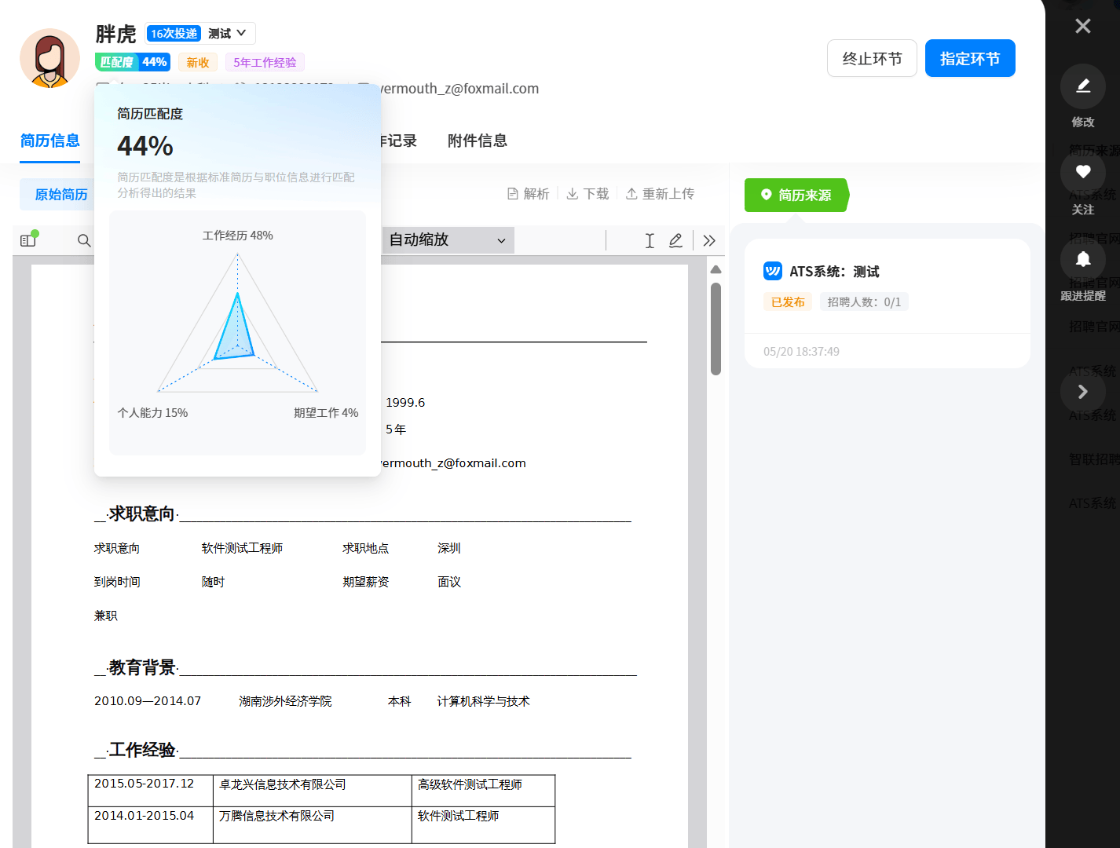Switch to the 简历信息 tab
The height and width of the screenshot is (848, 1120).
(49, 141)
